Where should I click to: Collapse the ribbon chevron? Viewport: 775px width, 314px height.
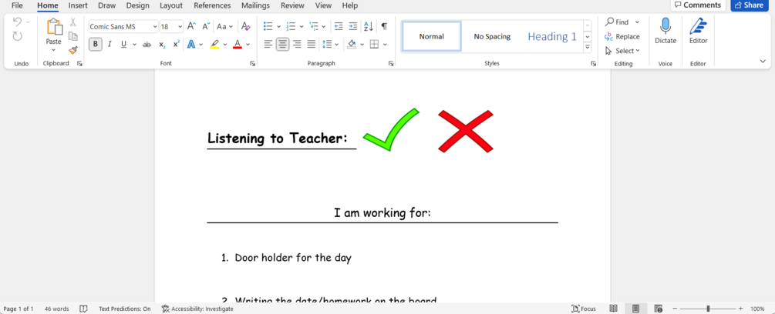pyautogui.click(x=763, y=62)
